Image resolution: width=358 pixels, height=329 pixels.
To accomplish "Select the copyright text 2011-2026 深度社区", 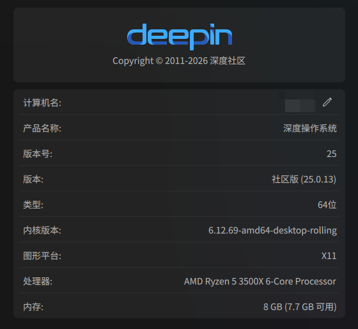I will coord(179,61).
